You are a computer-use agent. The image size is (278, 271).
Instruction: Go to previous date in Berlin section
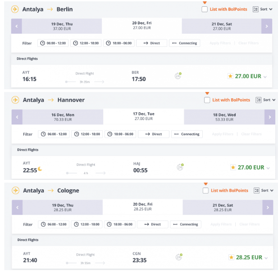click(17, 26)
